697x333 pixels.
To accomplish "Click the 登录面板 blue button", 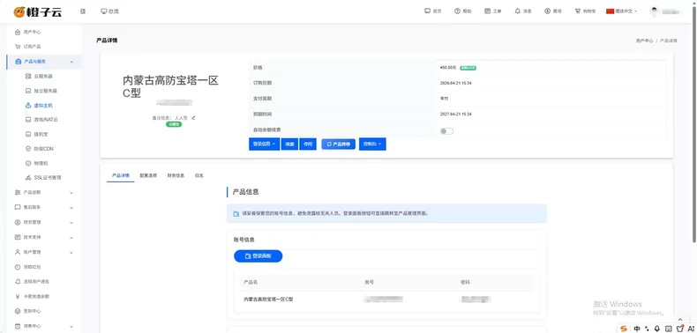I will 259,256.
